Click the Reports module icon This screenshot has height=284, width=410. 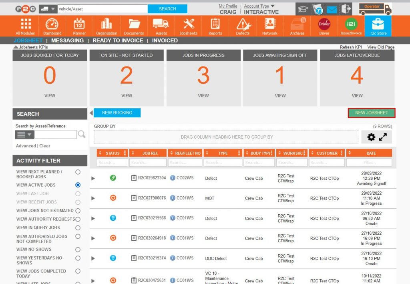215,26
